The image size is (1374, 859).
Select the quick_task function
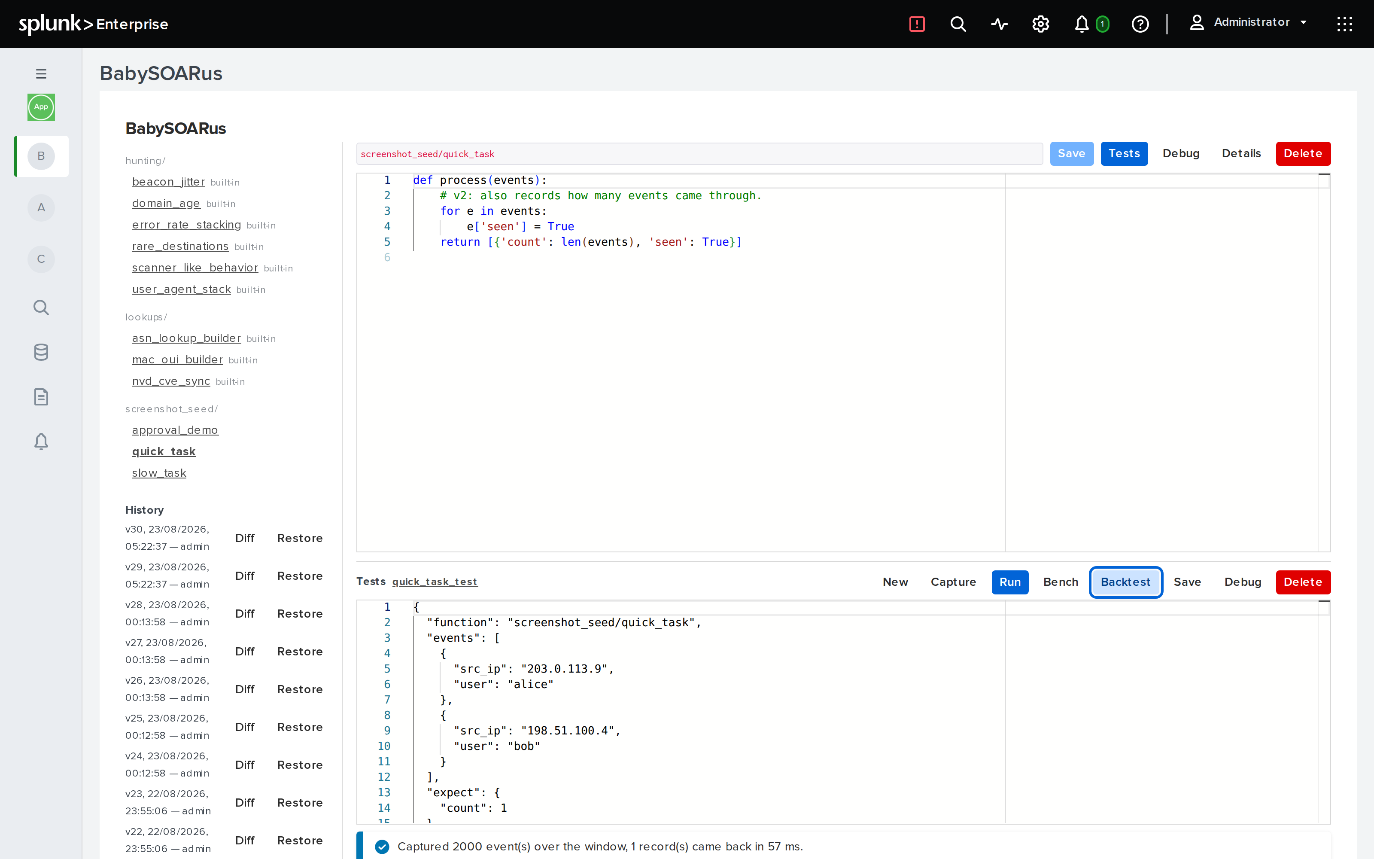coord(164,452)
